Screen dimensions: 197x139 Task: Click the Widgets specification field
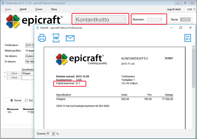28,73
